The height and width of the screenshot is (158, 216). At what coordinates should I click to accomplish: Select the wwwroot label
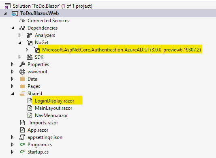coord(37,72)
